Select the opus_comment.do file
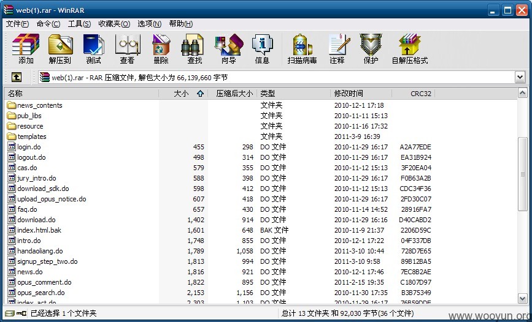The height and width of the screenshot is (322, 532). 44,282
